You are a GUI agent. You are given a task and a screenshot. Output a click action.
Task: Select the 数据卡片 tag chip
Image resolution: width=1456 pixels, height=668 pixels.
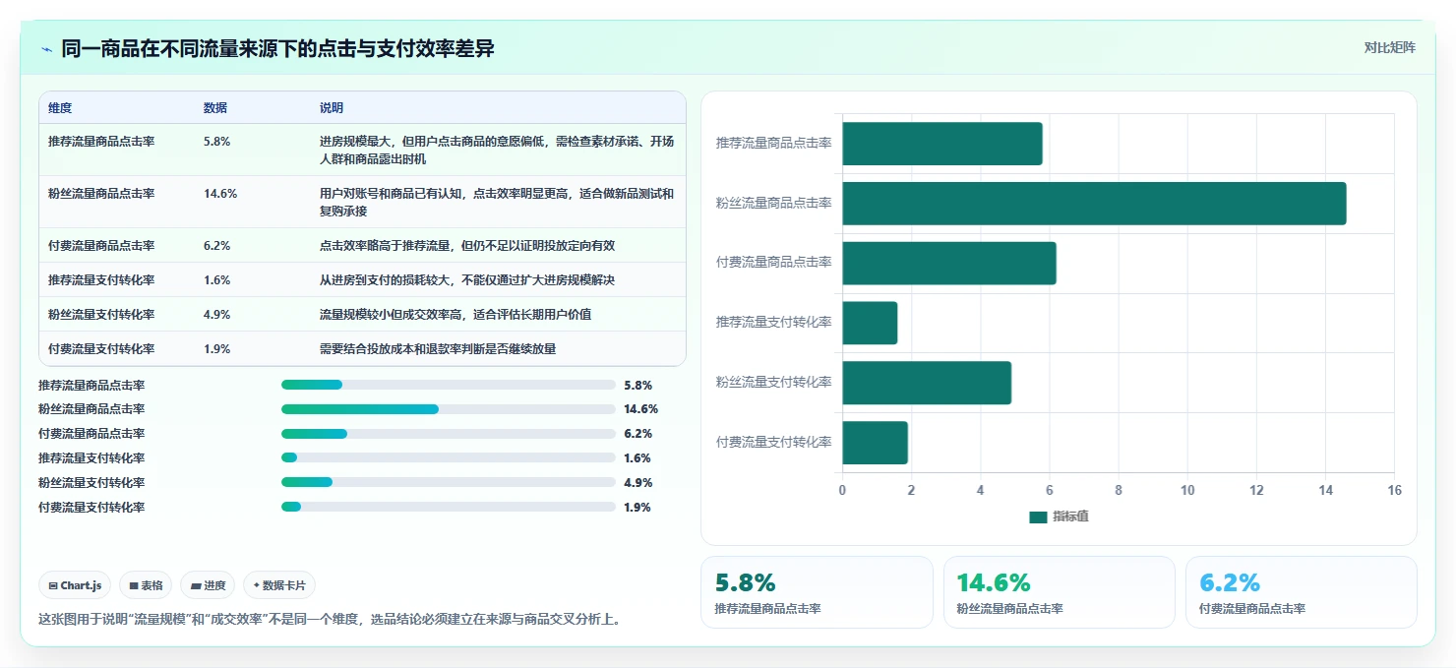coord(279,585)
